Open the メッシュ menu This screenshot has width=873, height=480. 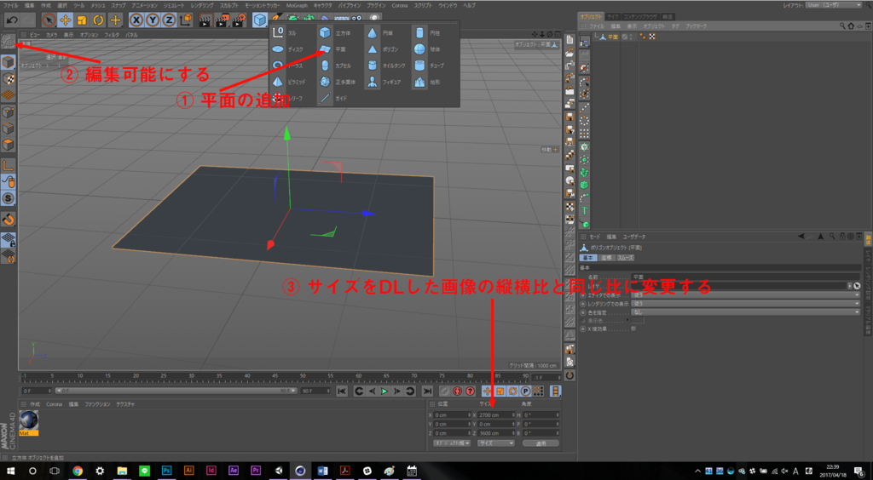(x=97, y=5)
